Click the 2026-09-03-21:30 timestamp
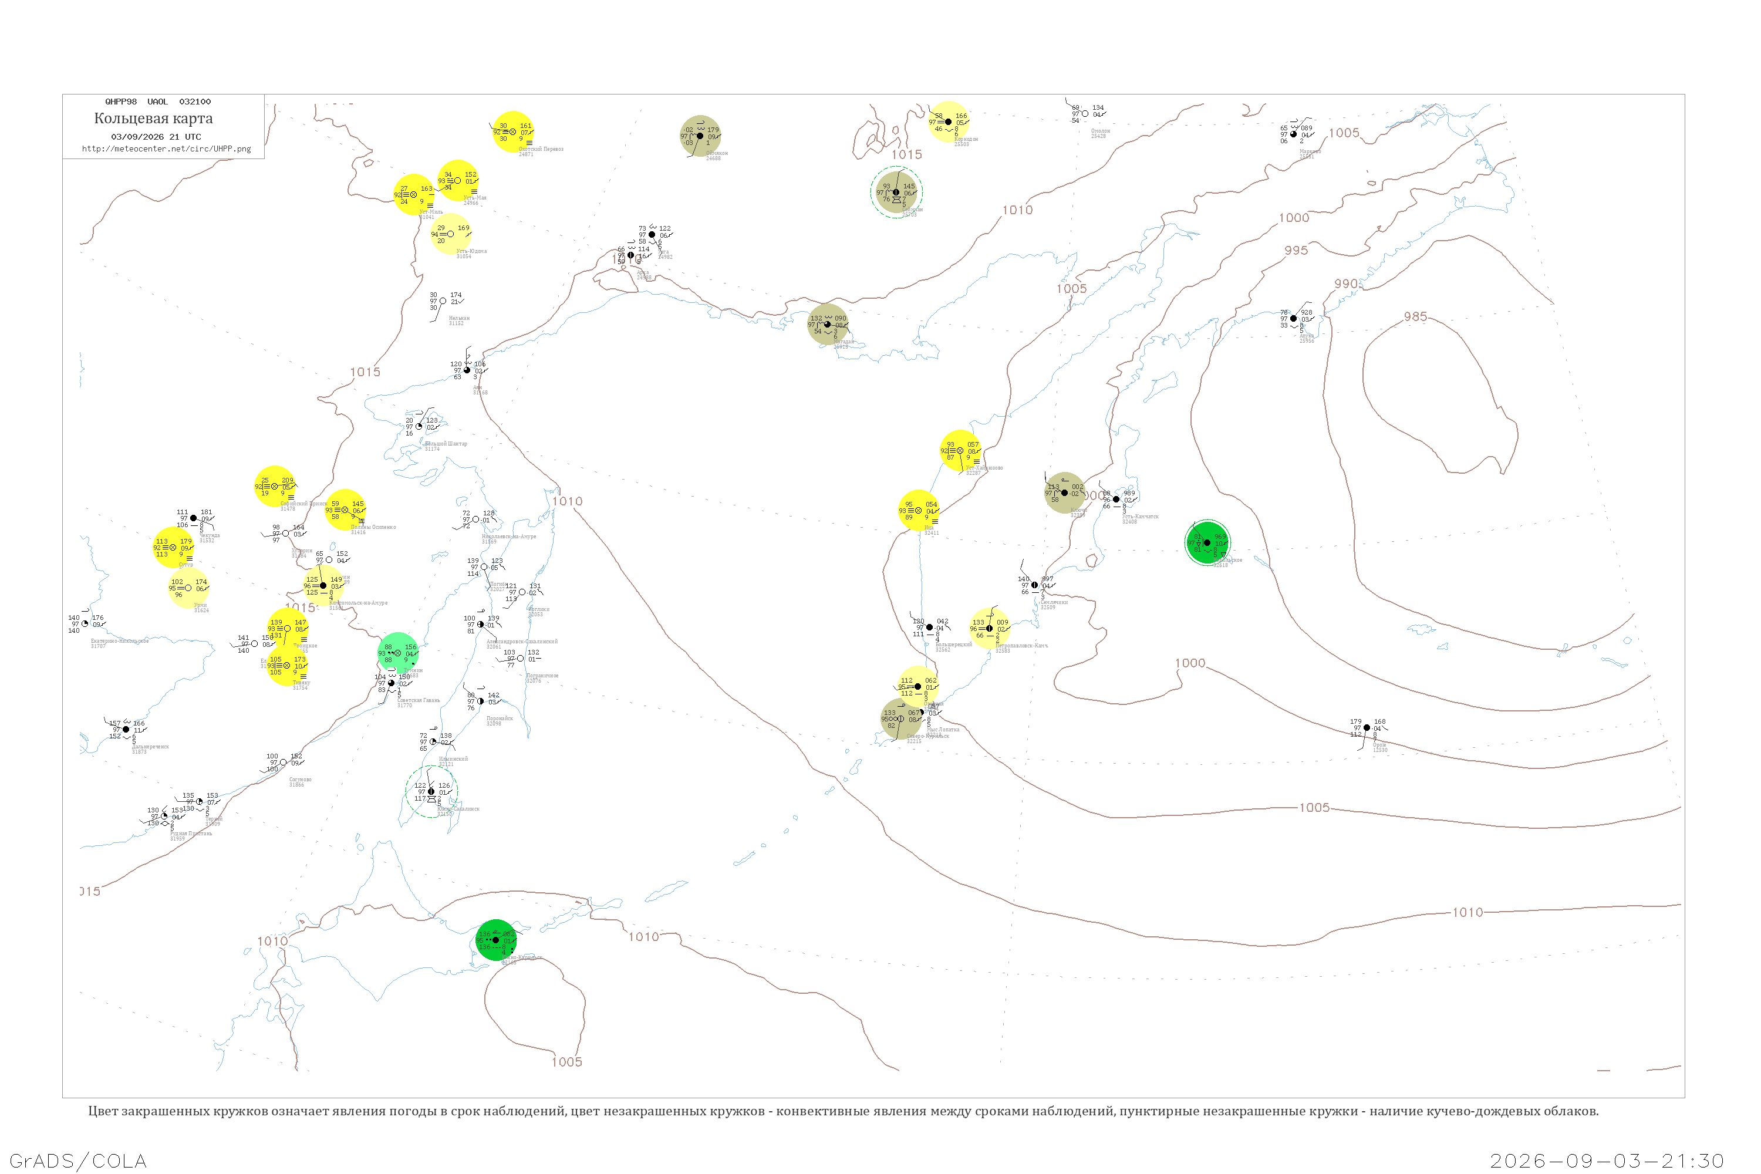This screenshot has width=1761, height=1174. (1607, 1160)
